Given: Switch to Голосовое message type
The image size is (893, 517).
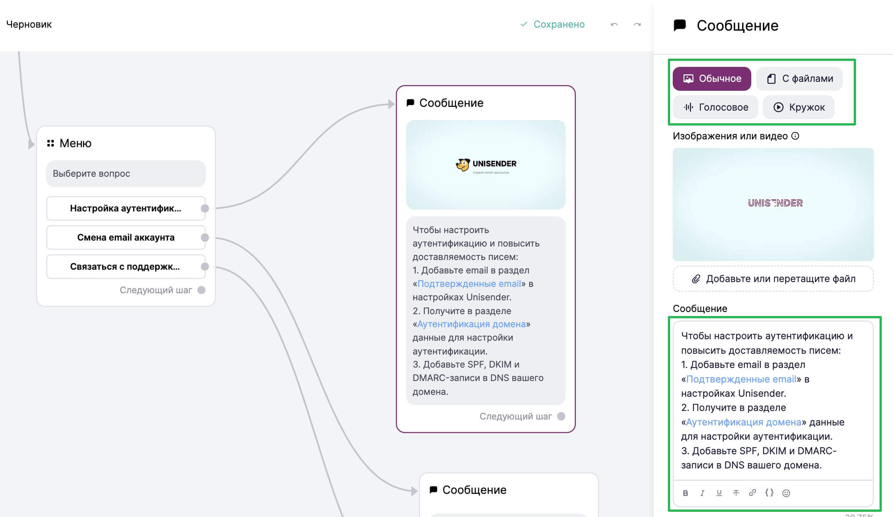Looking at the screenshot, I should [715, 107].
